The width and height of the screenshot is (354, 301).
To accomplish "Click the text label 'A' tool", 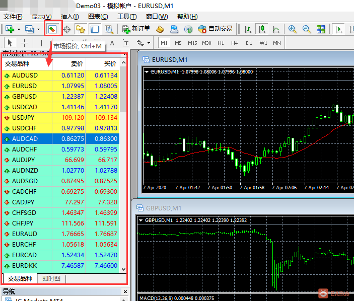I will (x=112, y=43).
